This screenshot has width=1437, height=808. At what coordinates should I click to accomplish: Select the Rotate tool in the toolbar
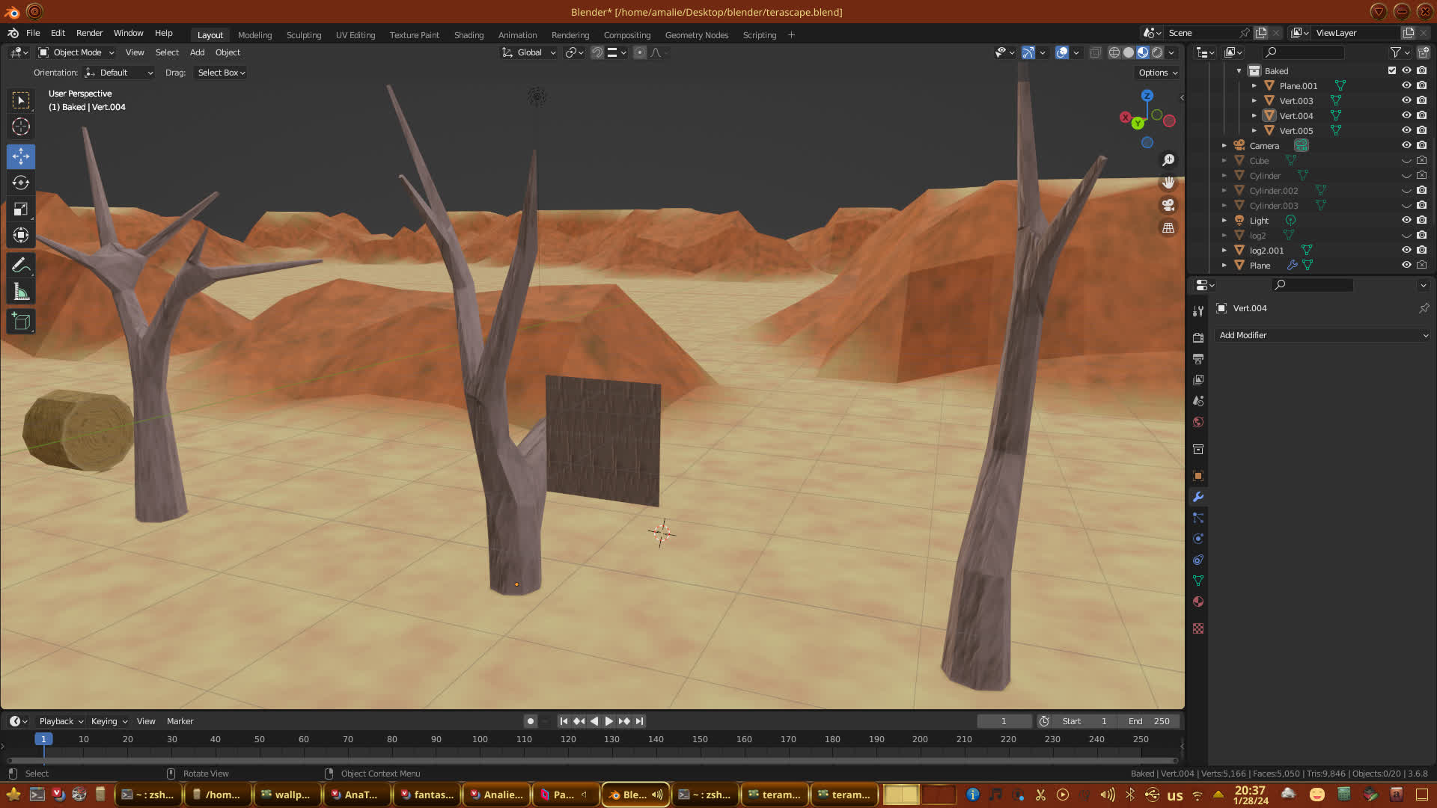21,183
